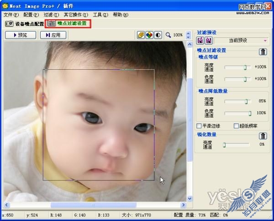274x221 pixels.
Task: Click the horizontal scrollbar thumb
Action: [93, 205]
